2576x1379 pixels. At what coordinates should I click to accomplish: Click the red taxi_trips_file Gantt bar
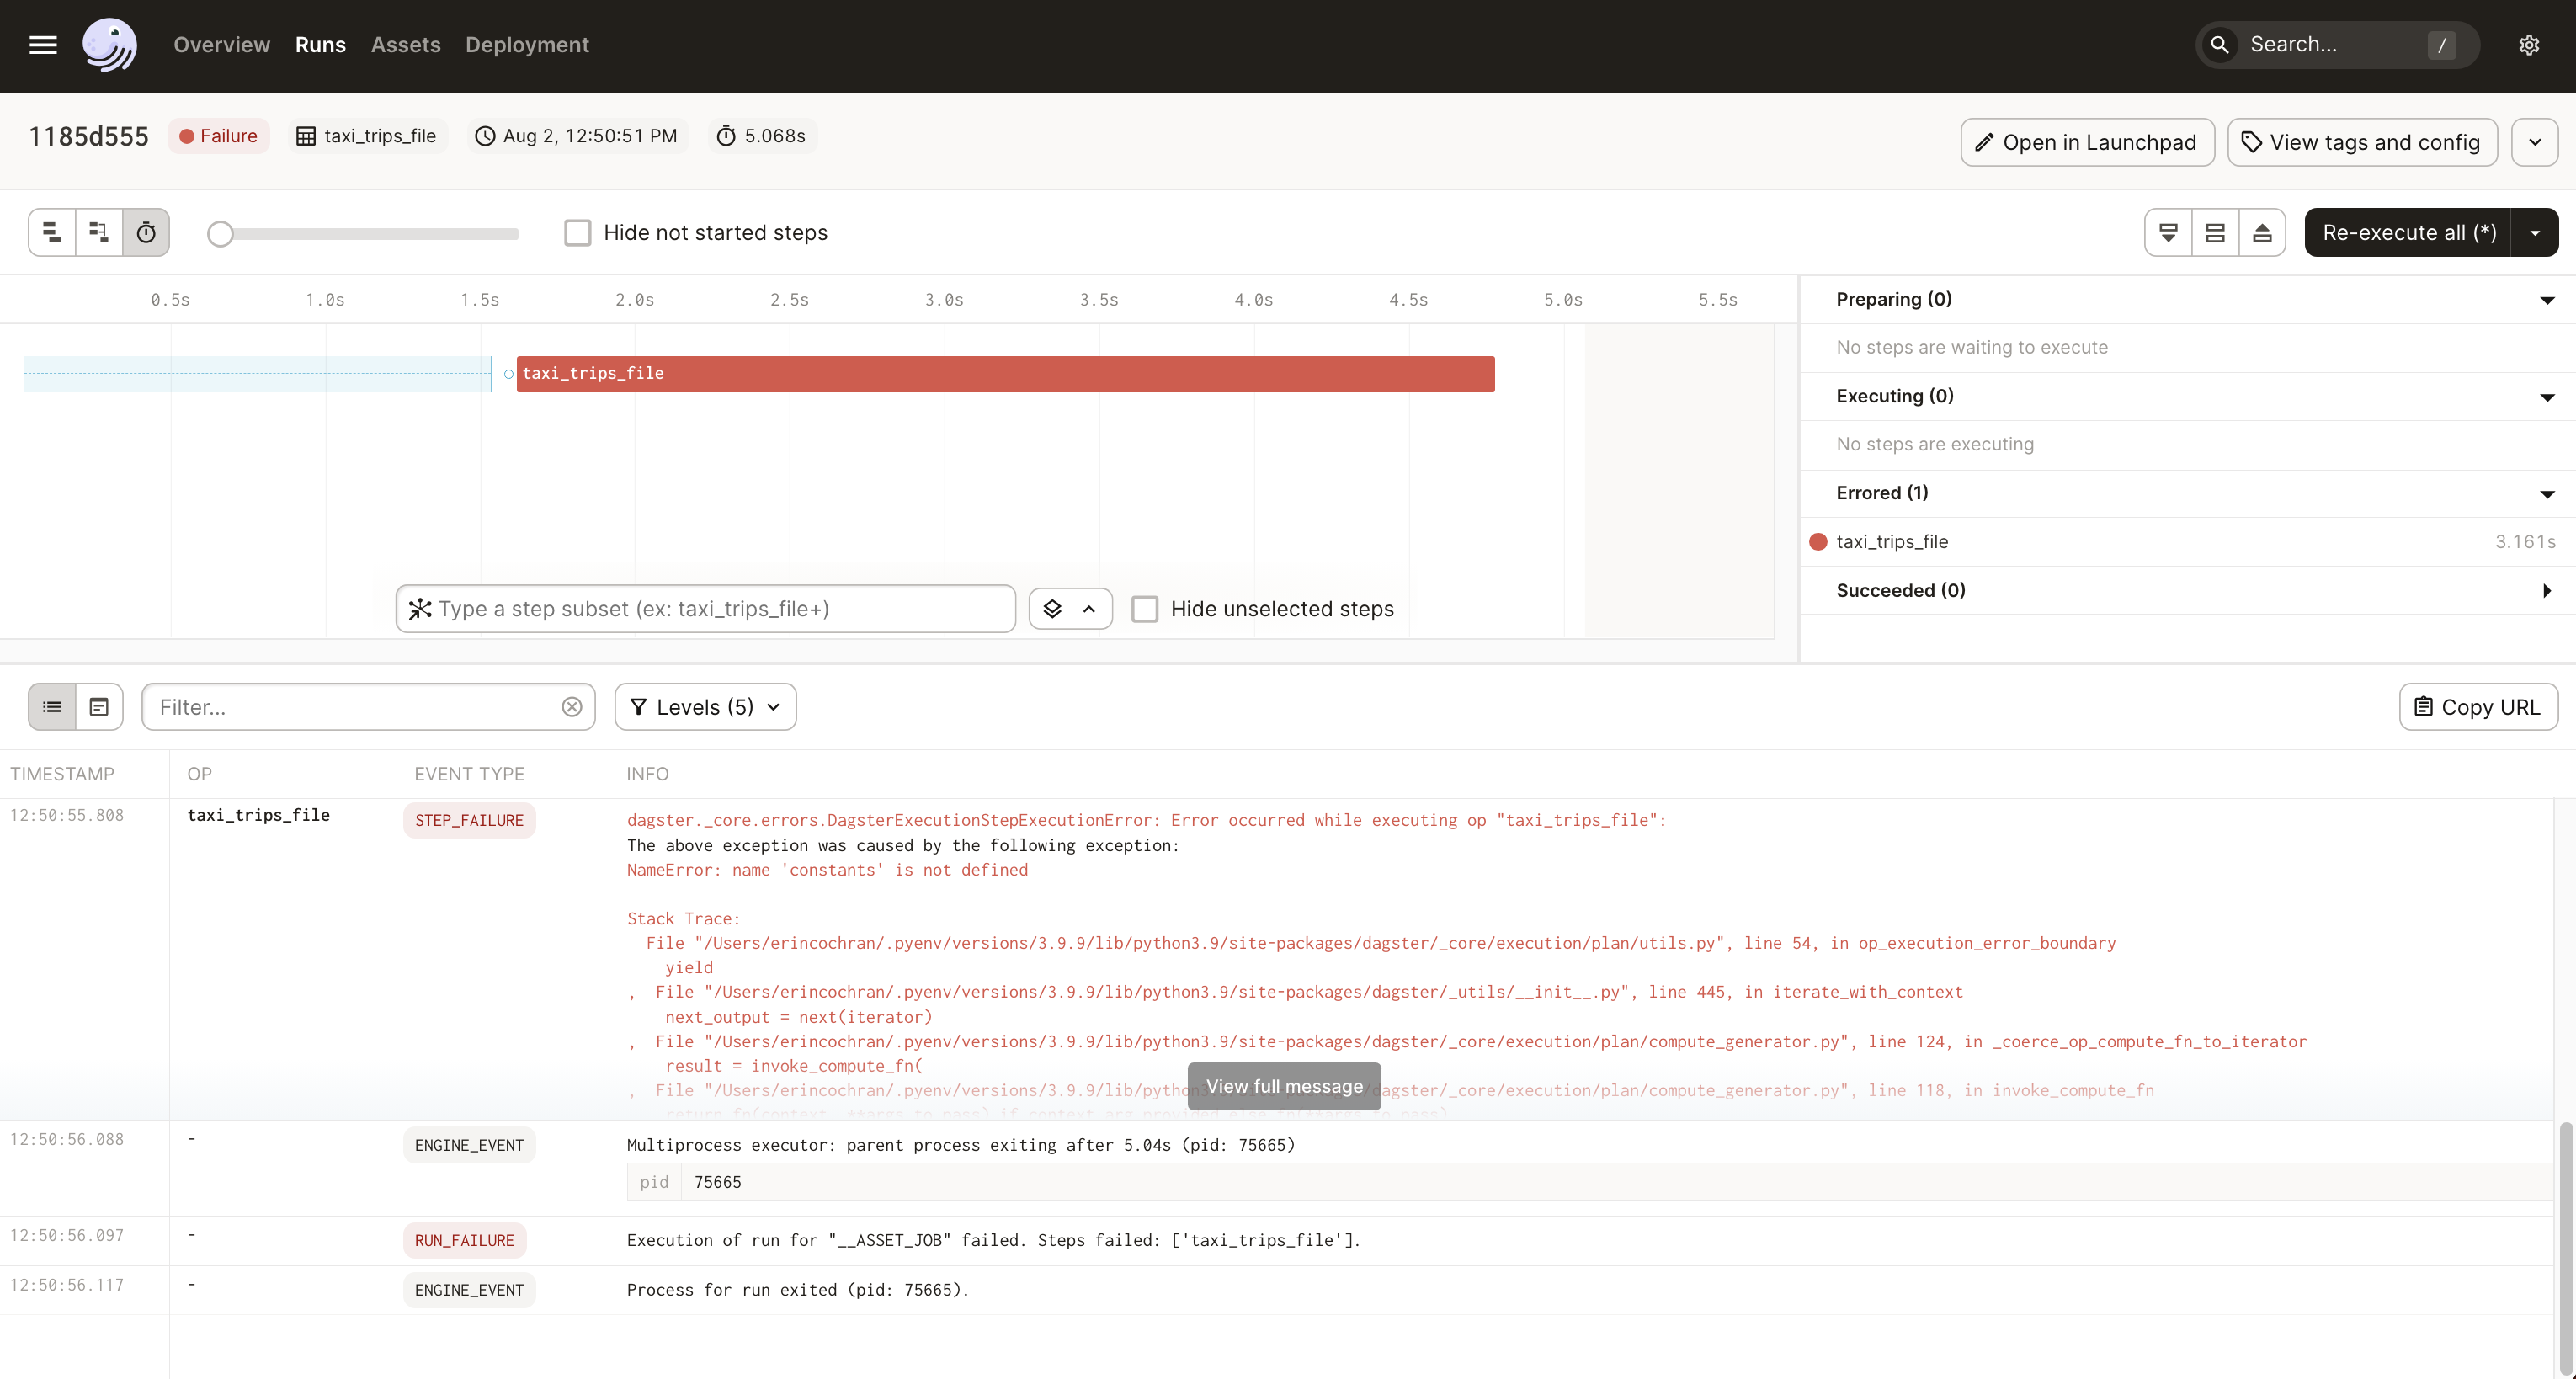(1005, 374)
